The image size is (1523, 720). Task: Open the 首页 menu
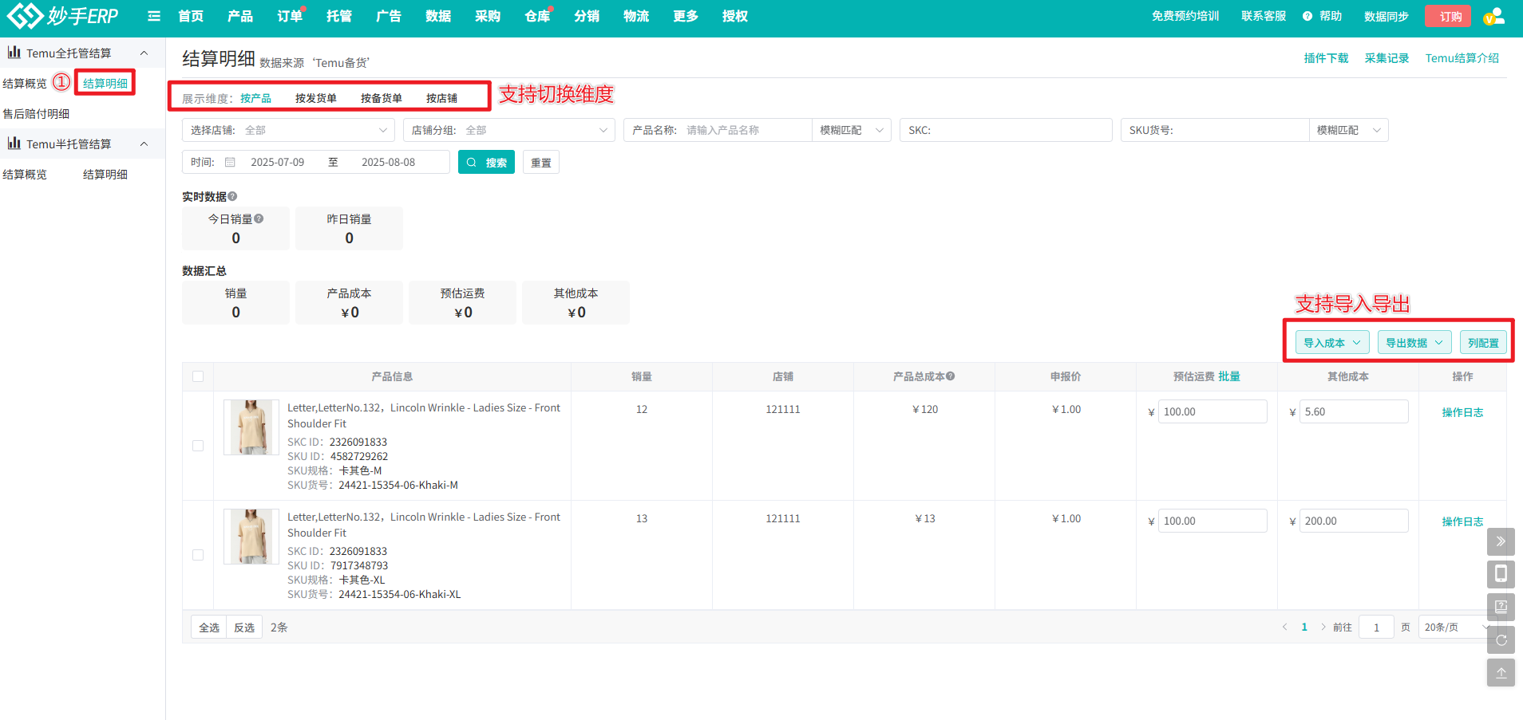click(191, 16)
